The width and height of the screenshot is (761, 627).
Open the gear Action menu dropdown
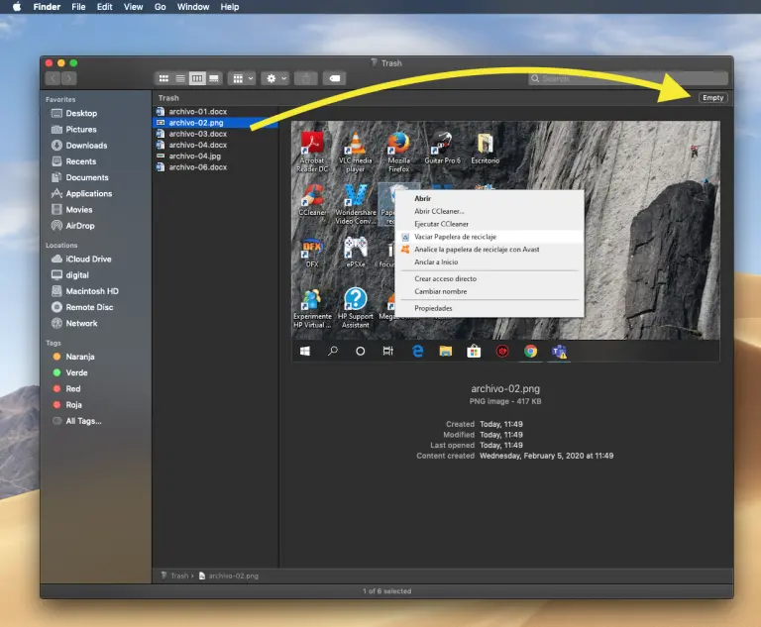click(276, 78)
